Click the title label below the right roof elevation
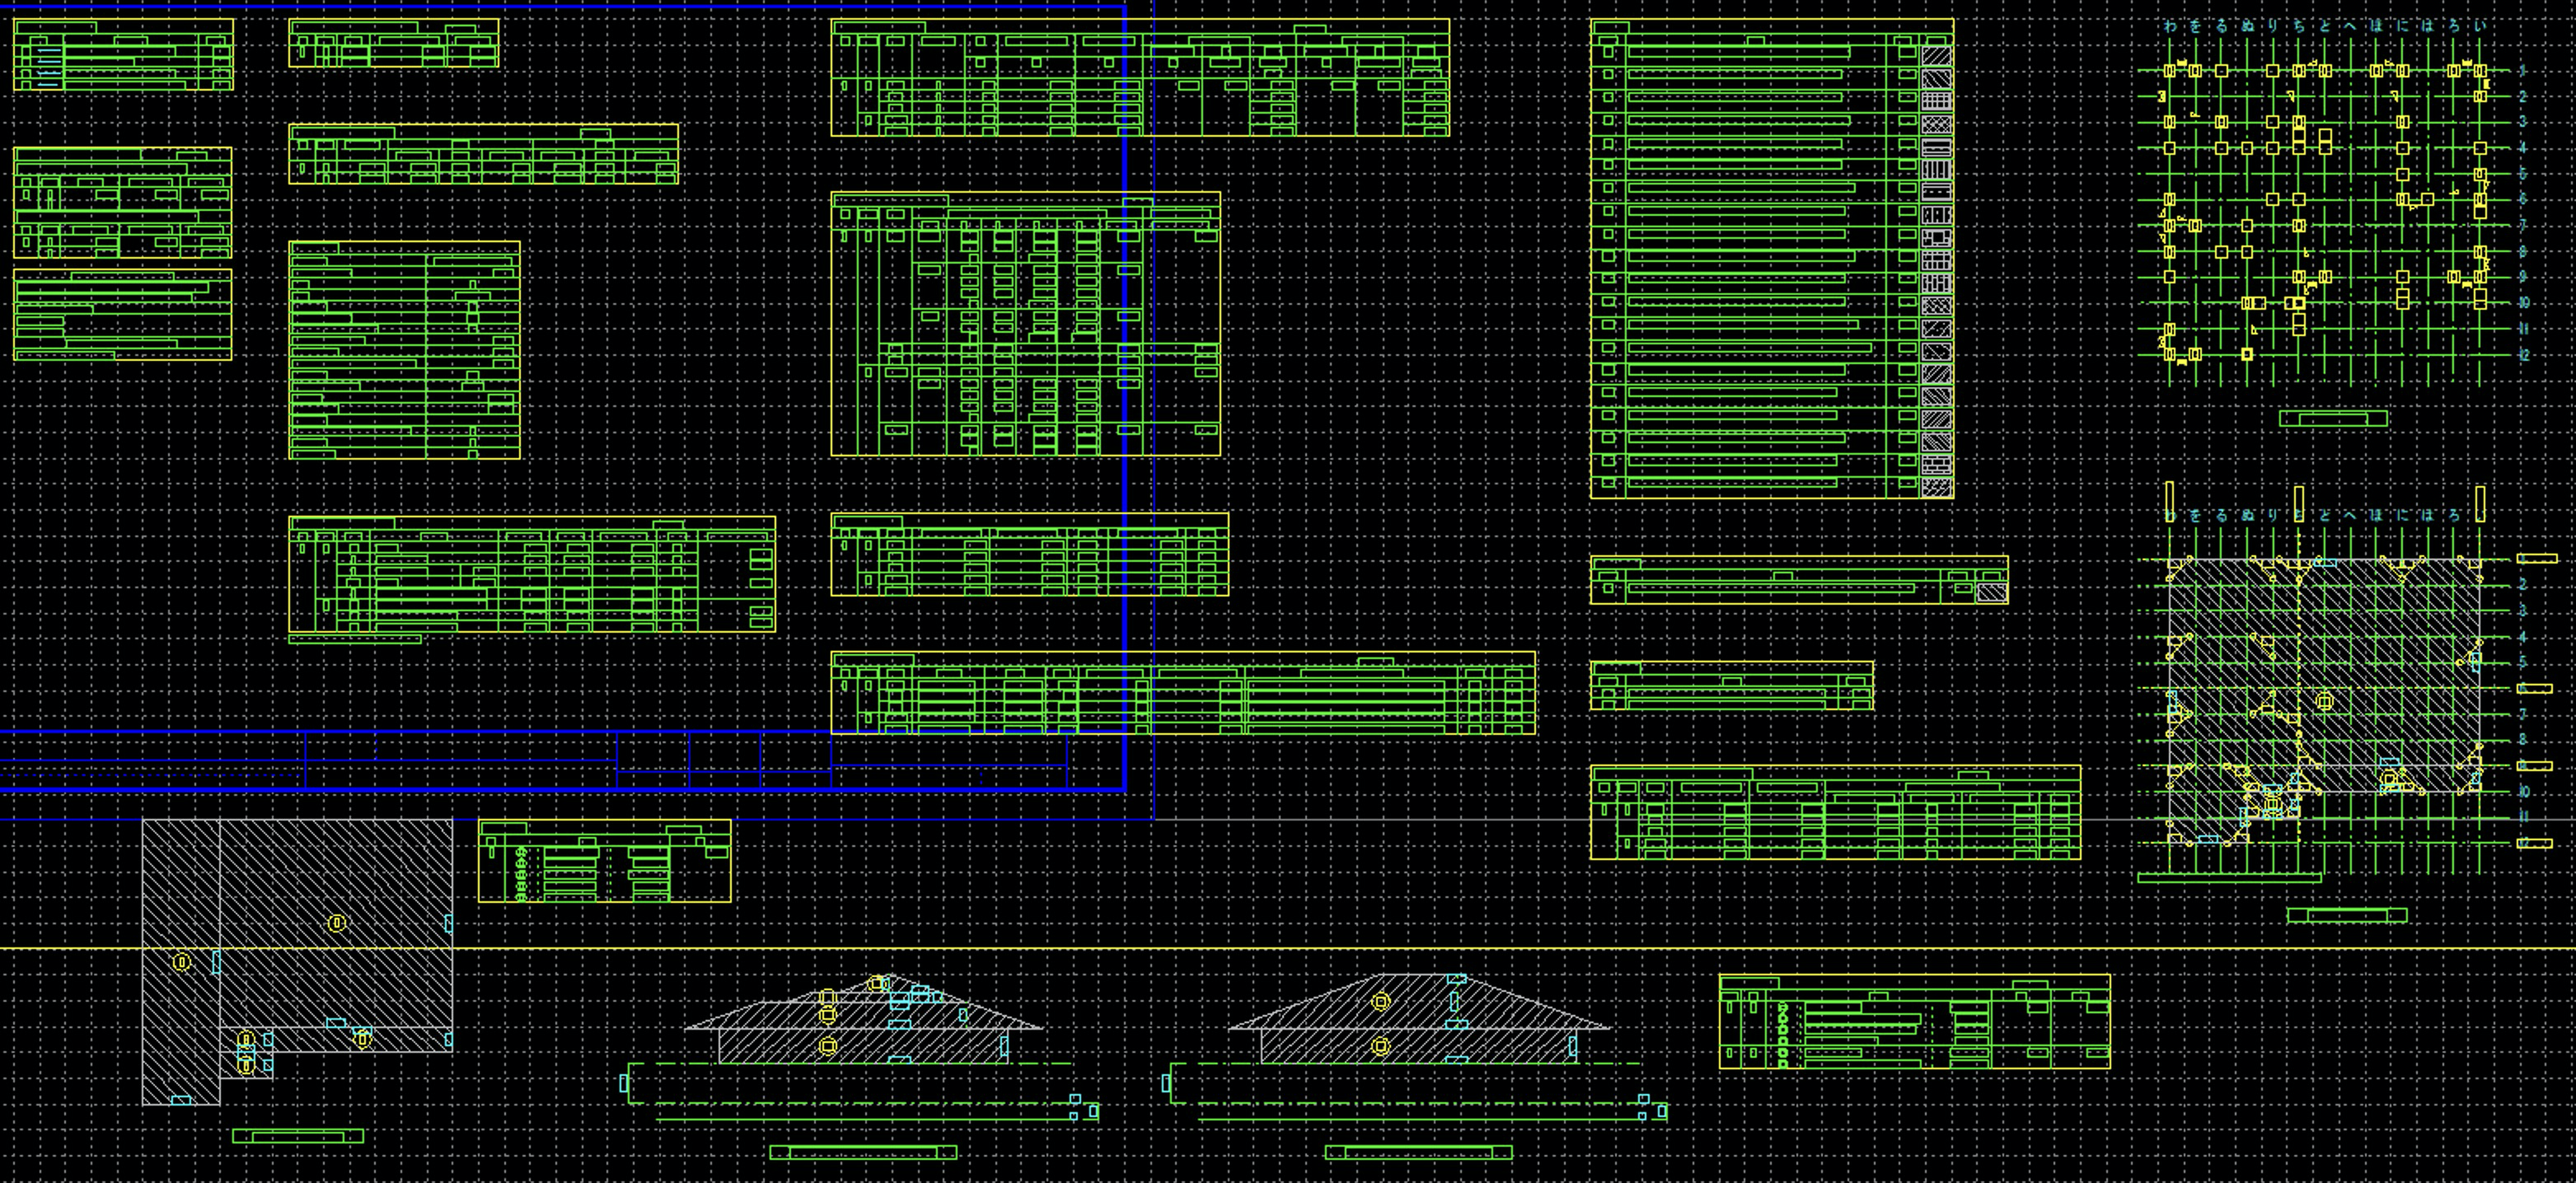 click(x=1418, y=1153)
